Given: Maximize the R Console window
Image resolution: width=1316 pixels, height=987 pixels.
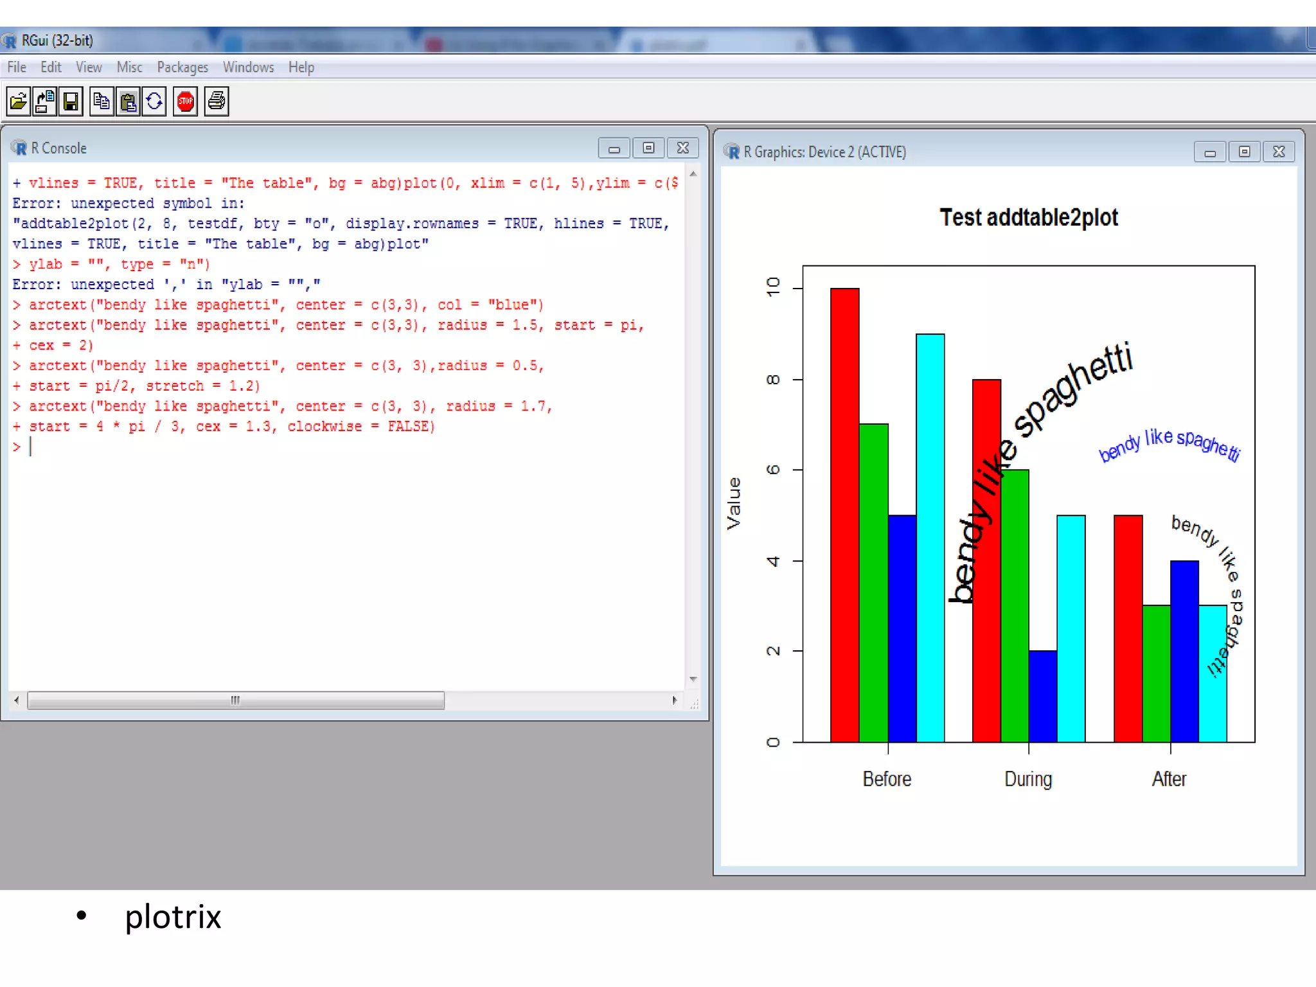Looking at the screenshot, I should pos(648,148).
